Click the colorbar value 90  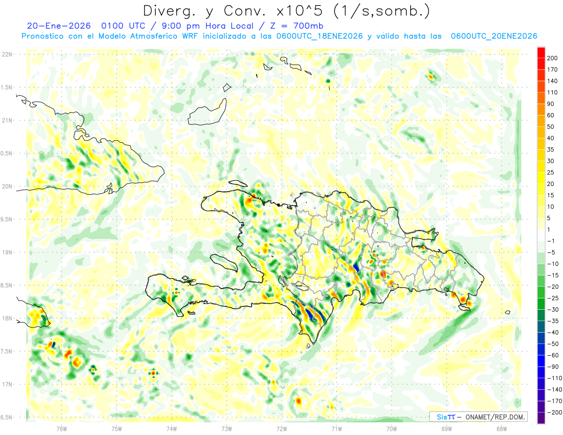[x=551, y=104]
